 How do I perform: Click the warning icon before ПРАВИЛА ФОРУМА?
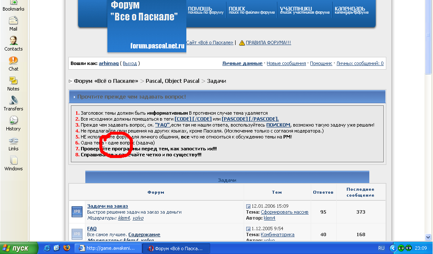pyautogui.click(x=242, y=43)
